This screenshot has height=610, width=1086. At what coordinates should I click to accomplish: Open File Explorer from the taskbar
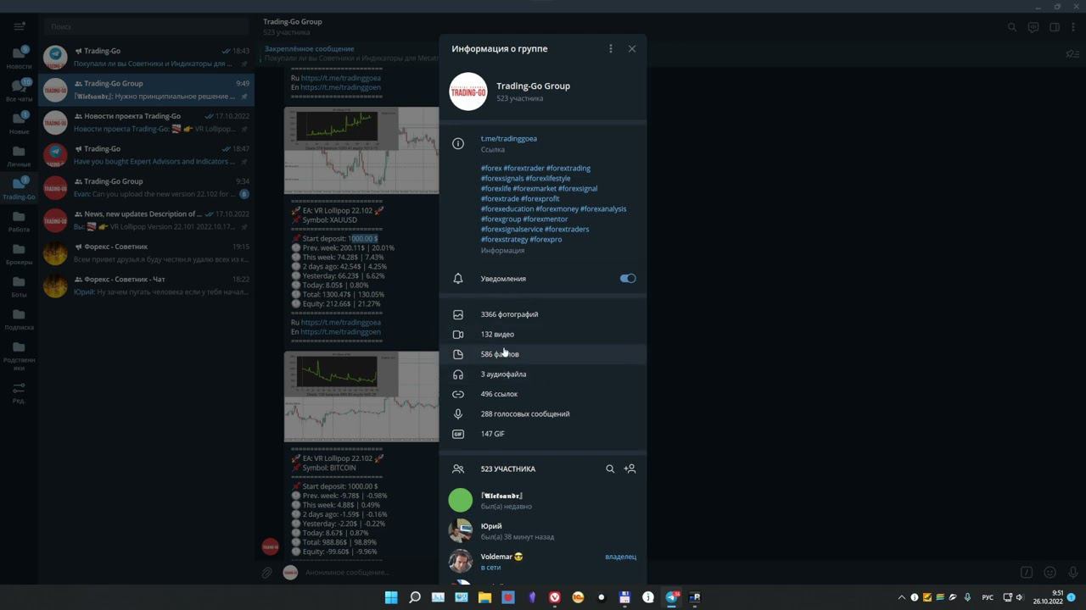click(x=484, y=597)
